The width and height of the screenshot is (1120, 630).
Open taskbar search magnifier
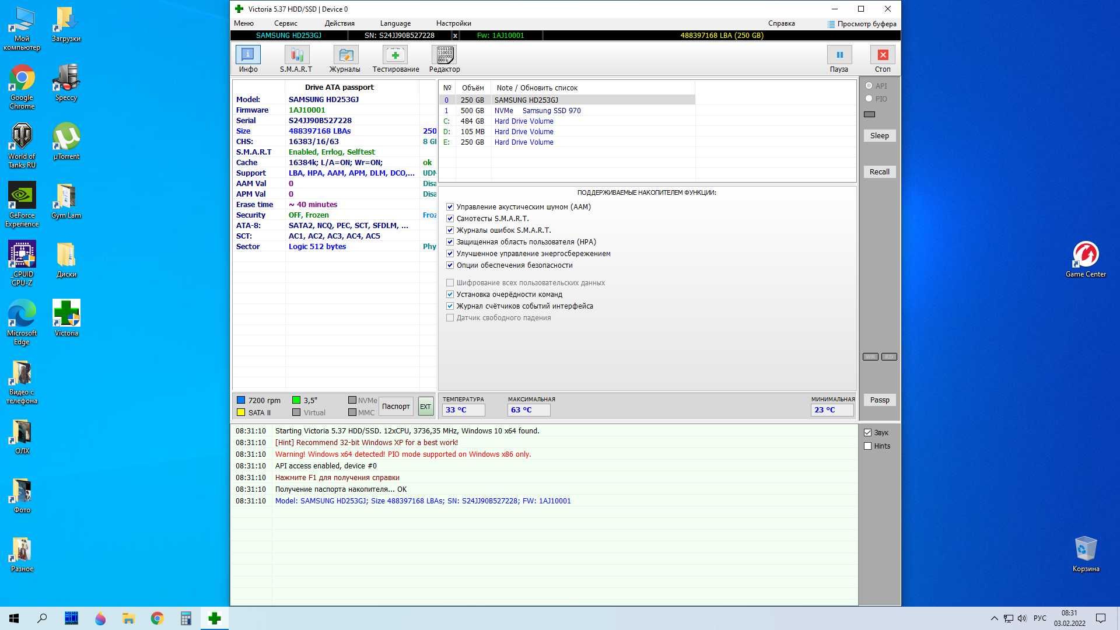(x=42, y=618)
